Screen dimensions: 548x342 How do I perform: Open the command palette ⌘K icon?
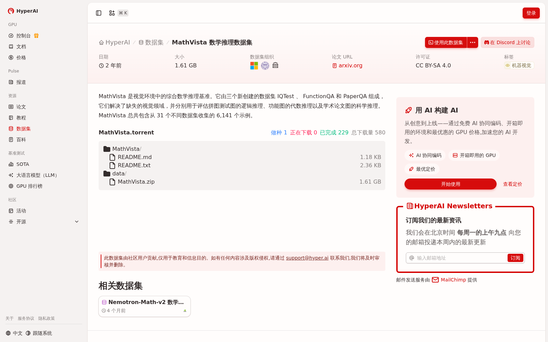pos(112,13)
